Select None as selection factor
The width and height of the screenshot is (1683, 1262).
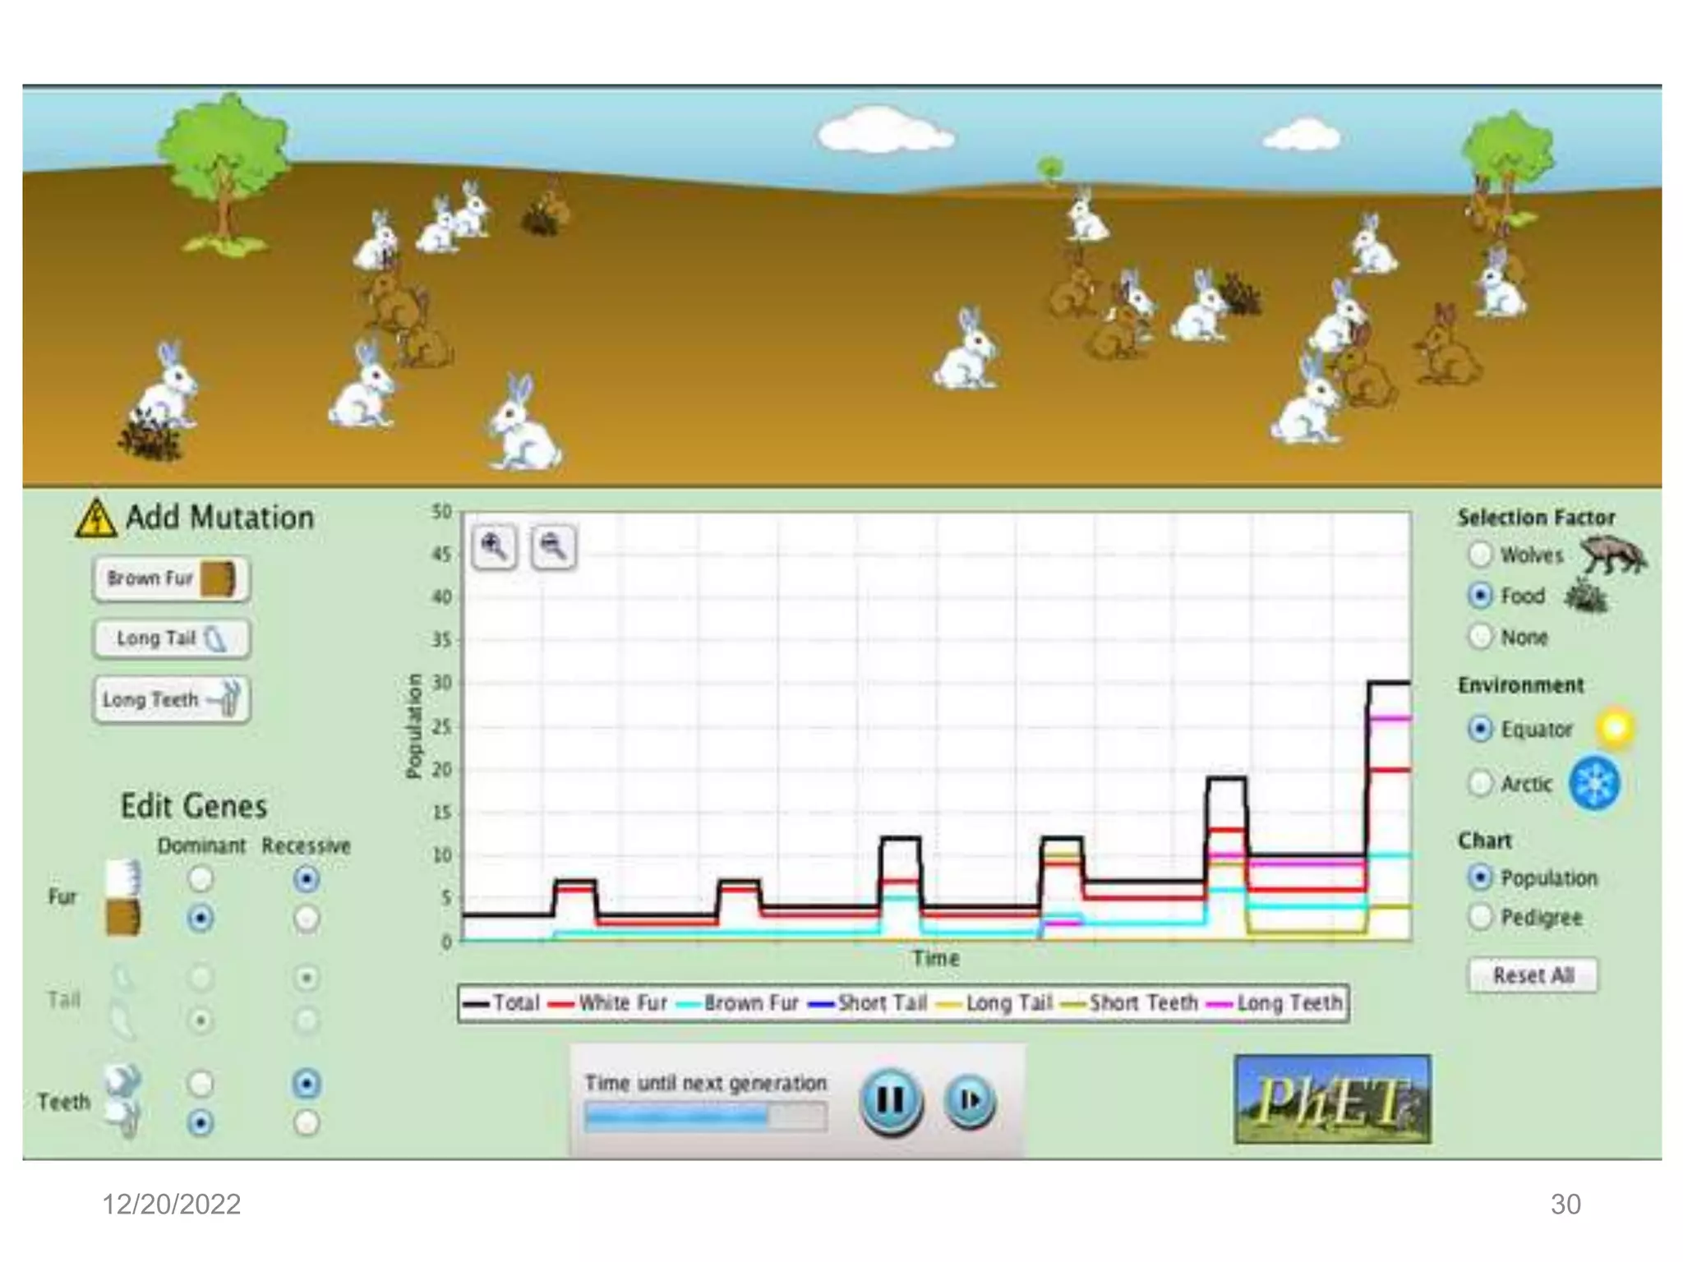point(1480,636)
